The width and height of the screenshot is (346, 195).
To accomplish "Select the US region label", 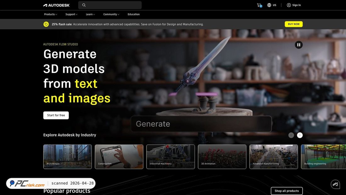I will click(x=274, y=5).
